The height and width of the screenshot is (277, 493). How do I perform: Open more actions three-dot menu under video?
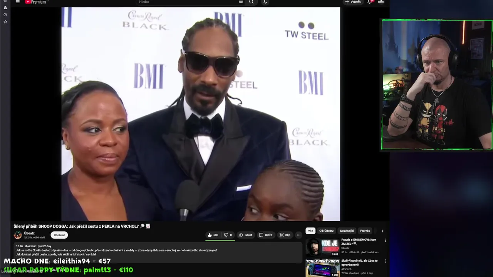click(298, 235)
